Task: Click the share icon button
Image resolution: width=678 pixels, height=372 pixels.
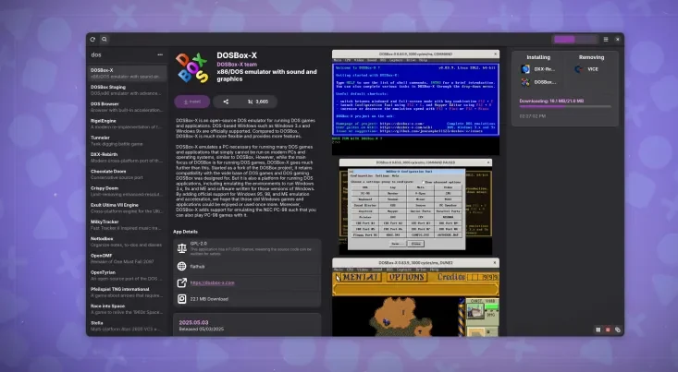Action: 226,102
